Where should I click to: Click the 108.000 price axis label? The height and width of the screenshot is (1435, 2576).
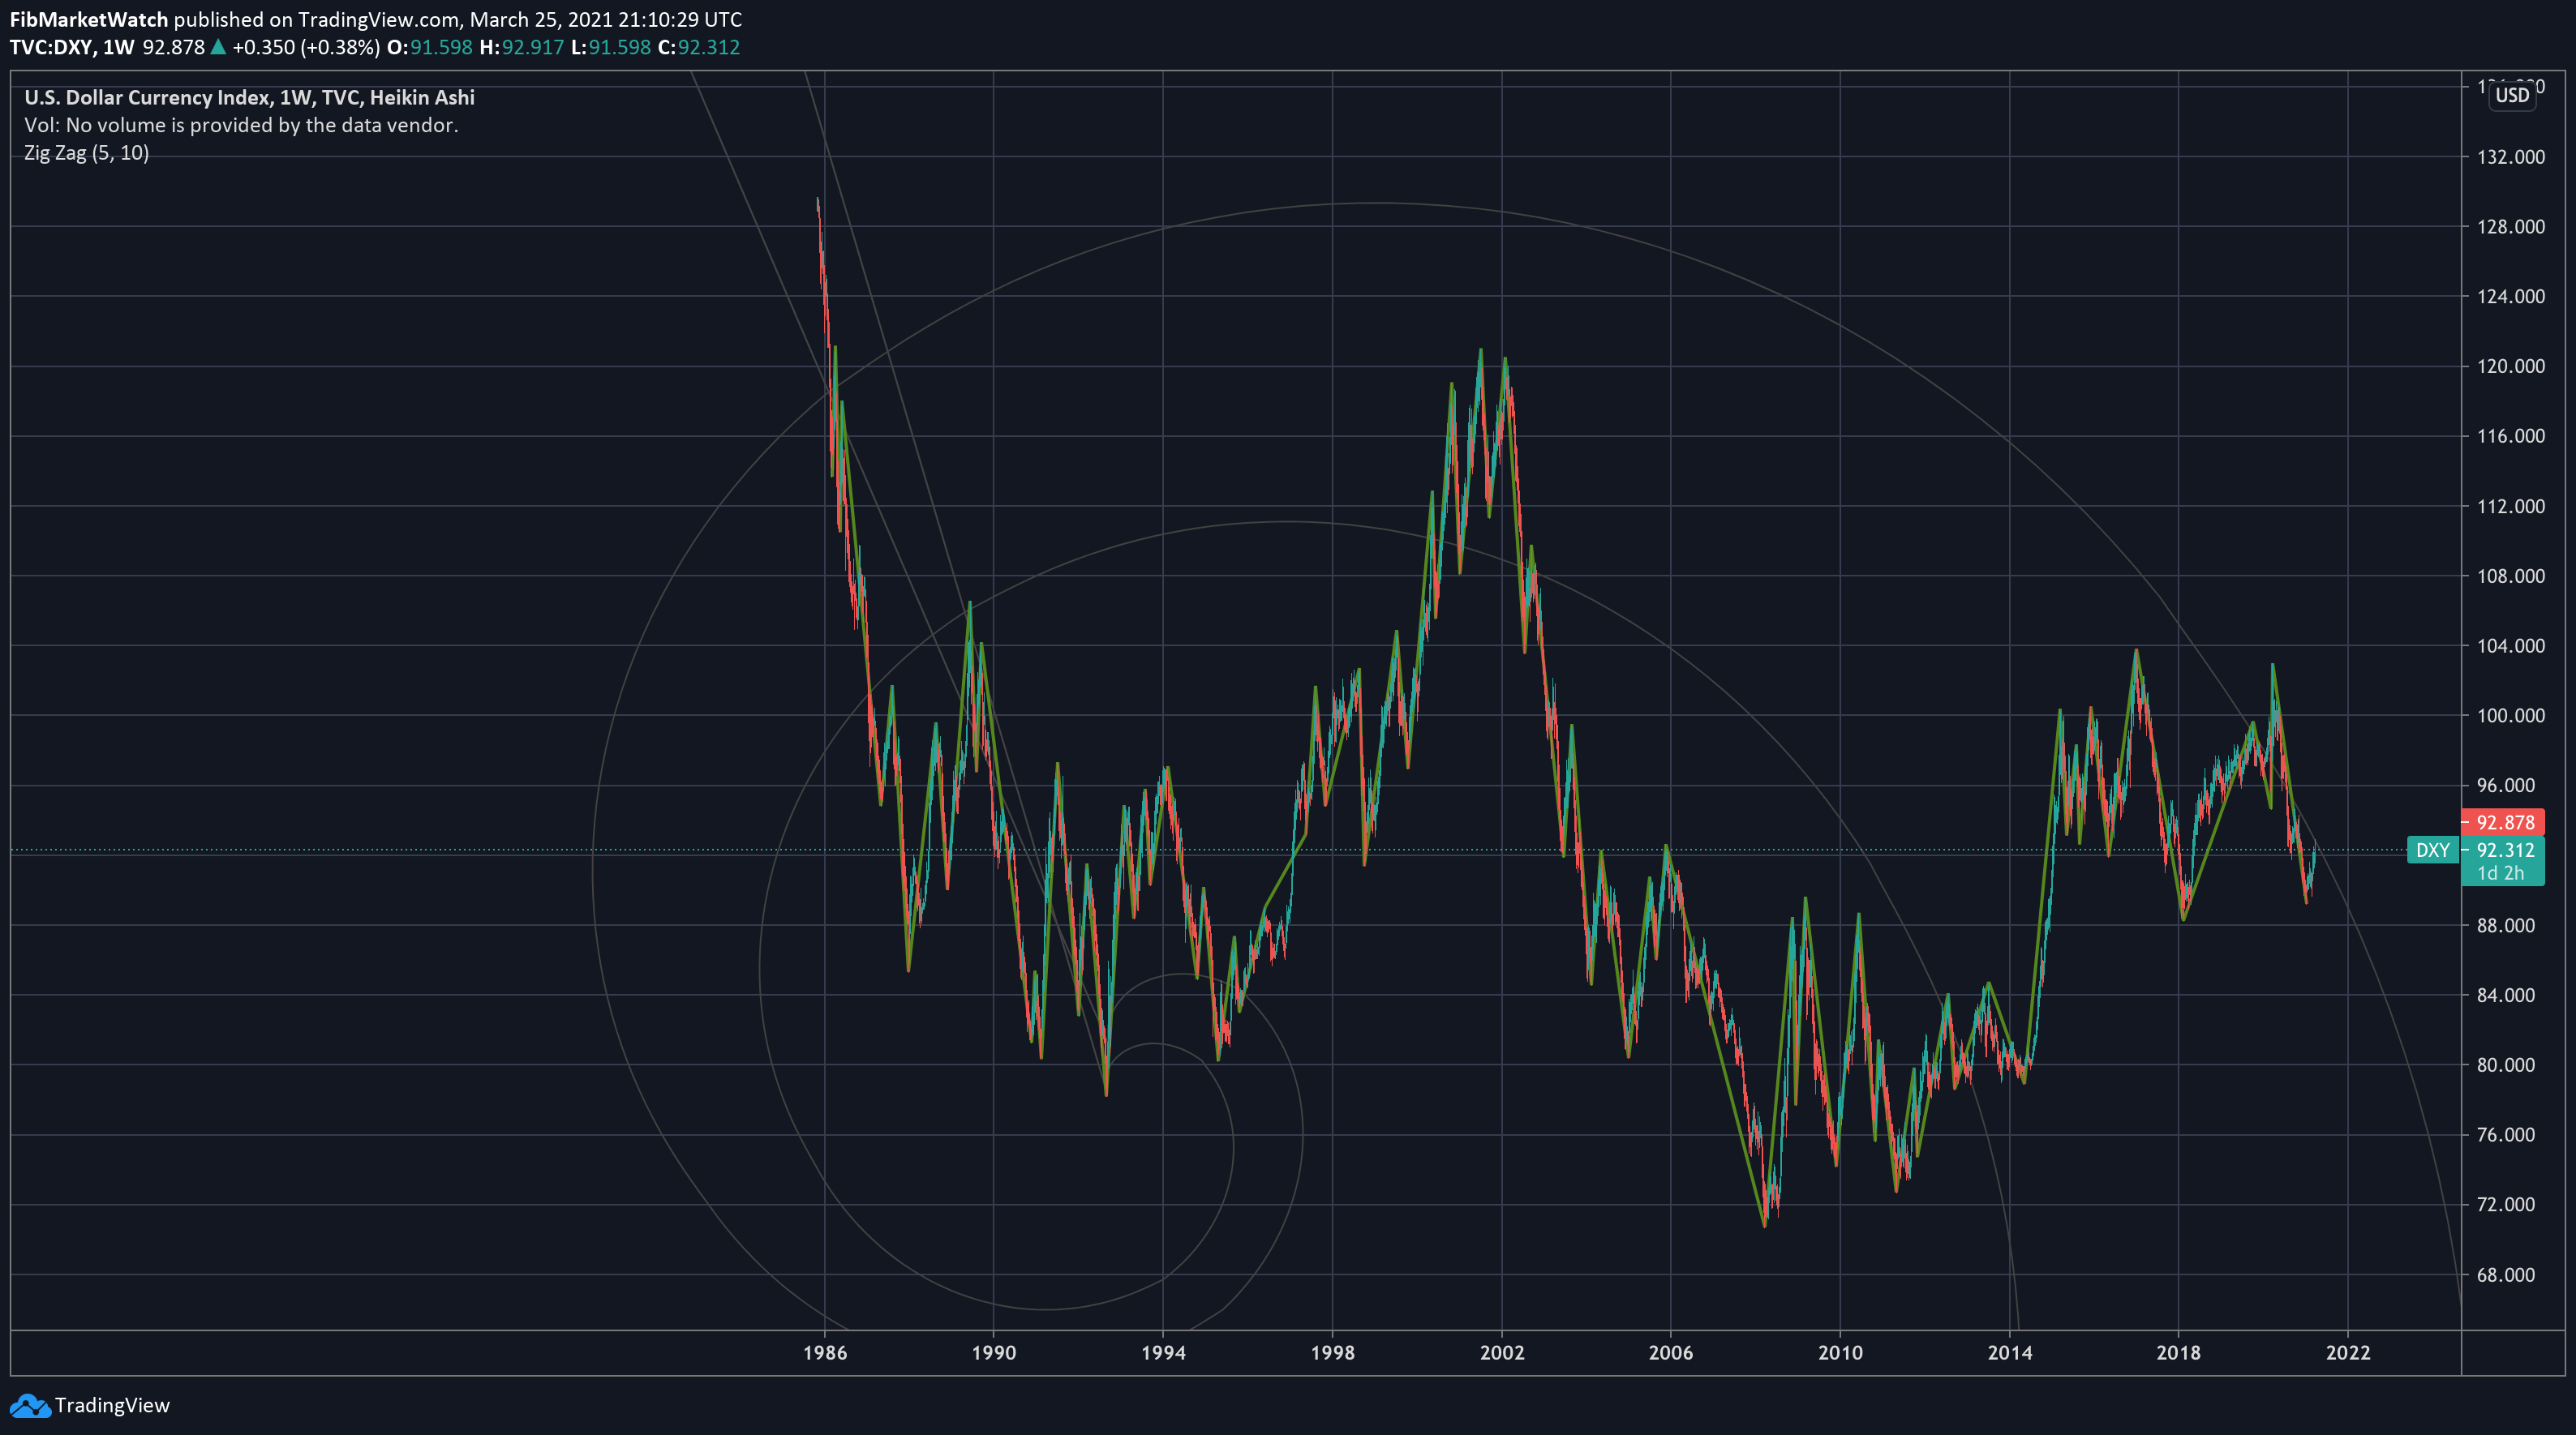[x=2511, y=576]
